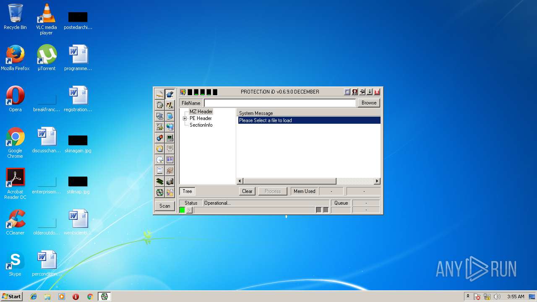This screenshot has width=537, height=302.
Task: Click the System Message column header
Action: (x=309, y=113)
